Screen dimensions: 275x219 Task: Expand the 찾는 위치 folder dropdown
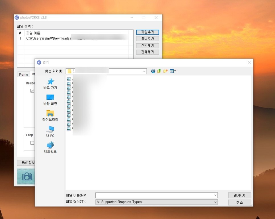tap(144, 71)
